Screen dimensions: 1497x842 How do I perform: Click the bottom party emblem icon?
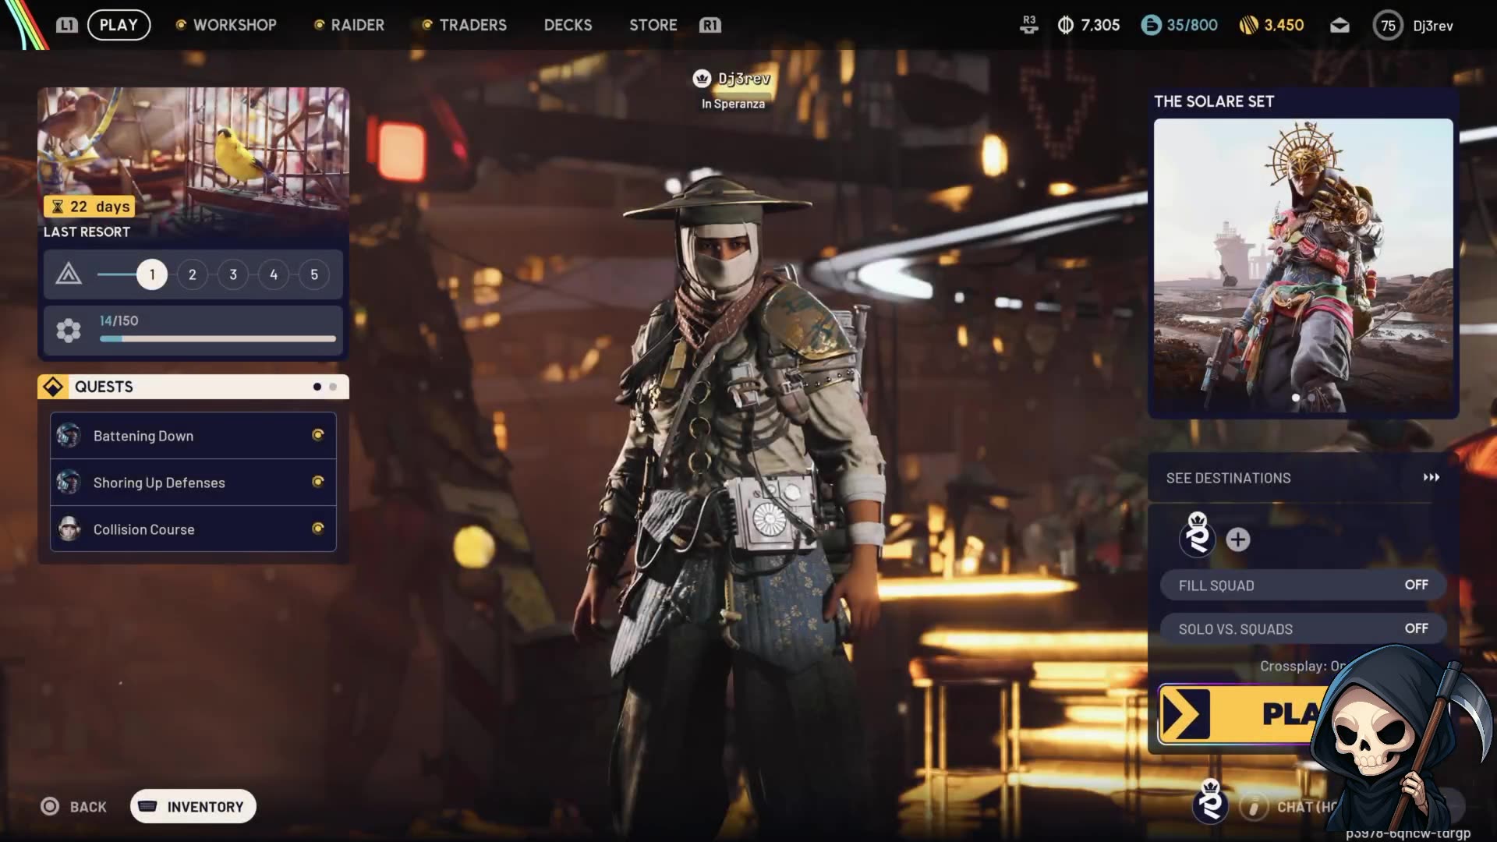pos(1211,802)
